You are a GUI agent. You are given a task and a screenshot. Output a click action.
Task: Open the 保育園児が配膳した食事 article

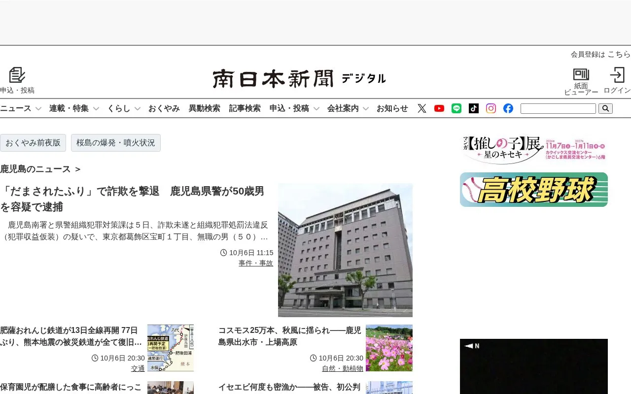tap(71, 388)
